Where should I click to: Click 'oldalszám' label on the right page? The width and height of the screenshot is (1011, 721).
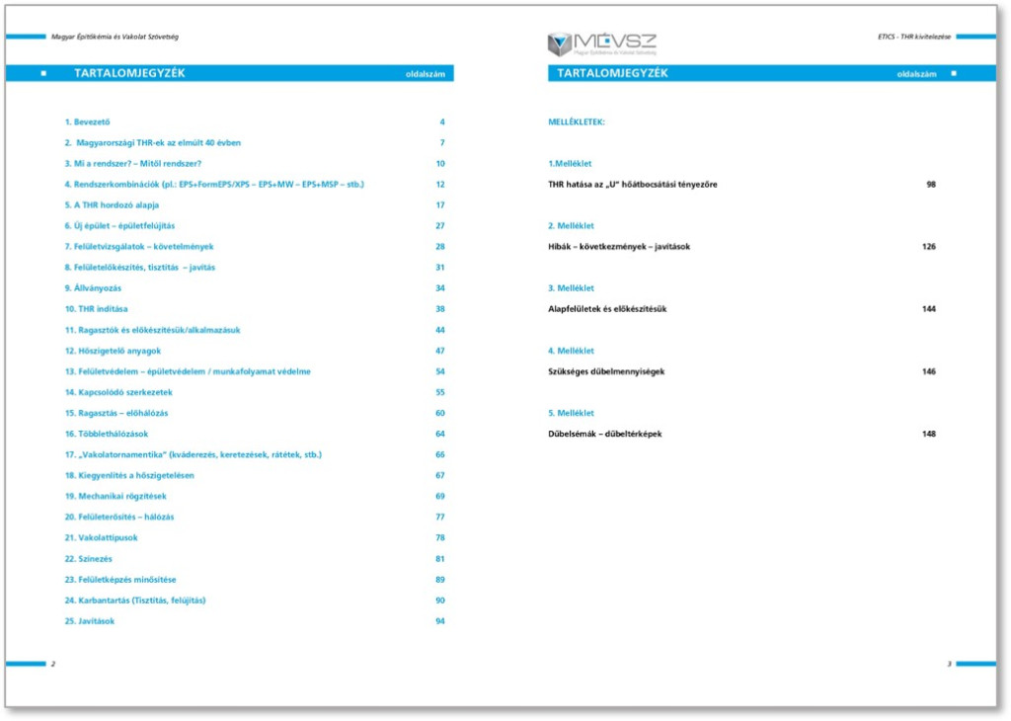[916, 74]
